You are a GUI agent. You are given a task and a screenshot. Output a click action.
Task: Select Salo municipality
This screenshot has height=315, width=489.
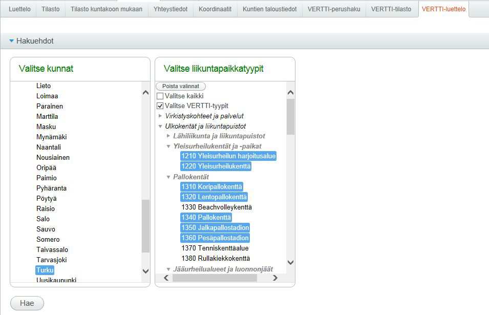point(43,219)
